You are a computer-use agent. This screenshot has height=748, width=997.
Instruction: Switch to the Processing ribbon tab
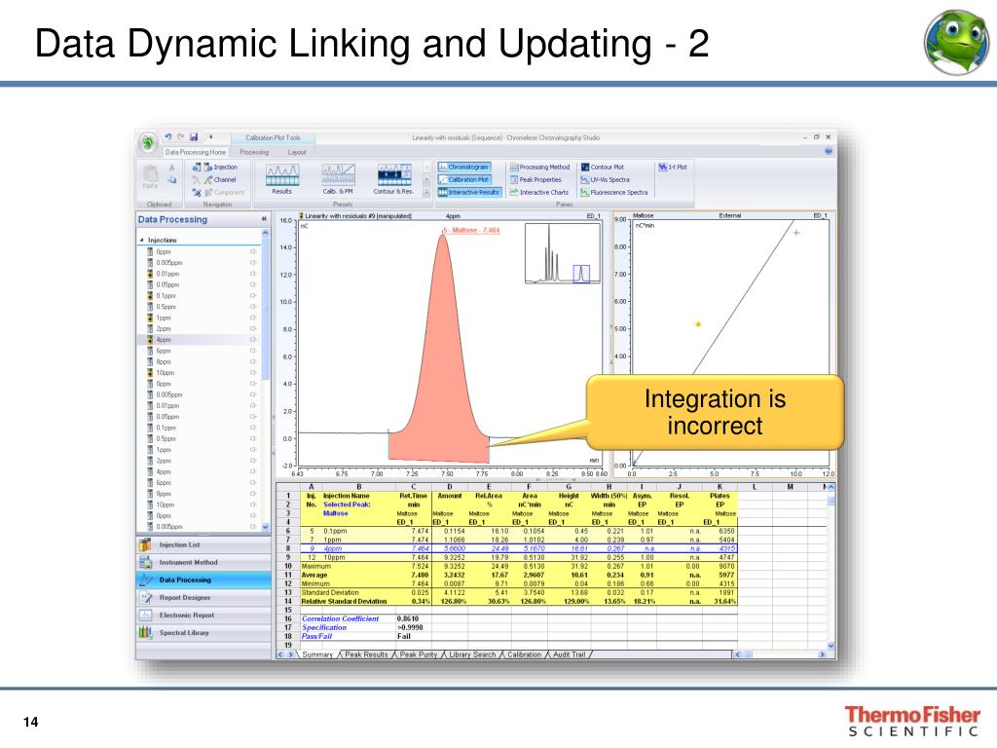click(x=254, y=153)
